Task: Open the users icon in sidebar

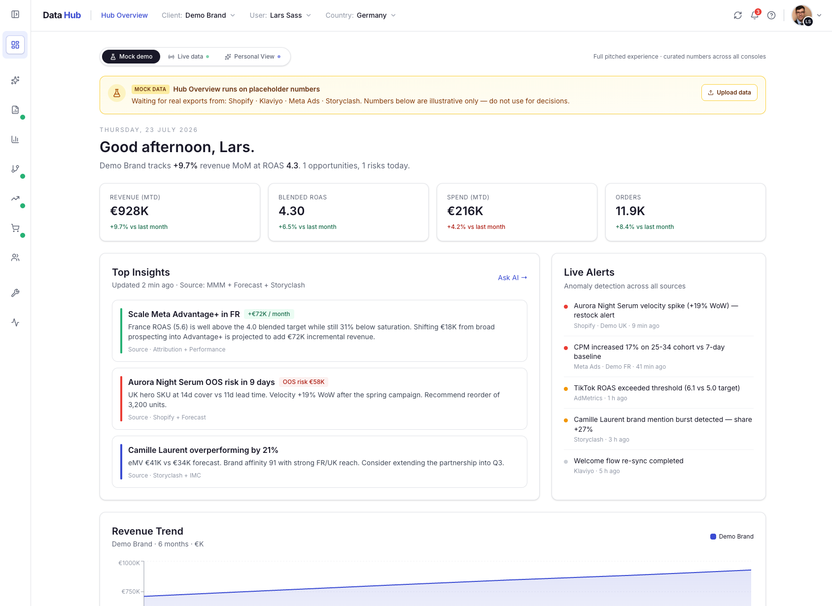Action: tap(15, 257)
